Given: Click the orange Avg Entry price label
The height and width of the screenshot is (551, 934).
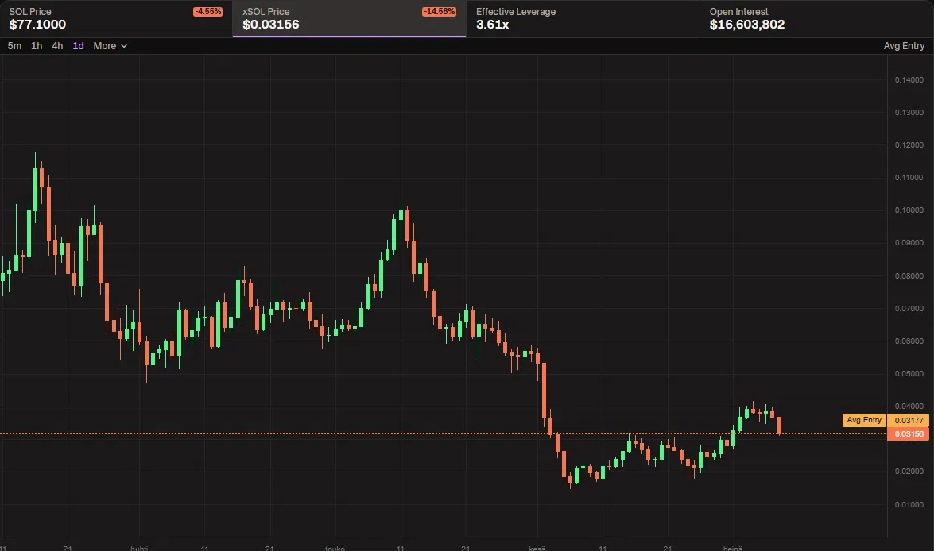Looking at the screenshot, I should click(864, 420).
